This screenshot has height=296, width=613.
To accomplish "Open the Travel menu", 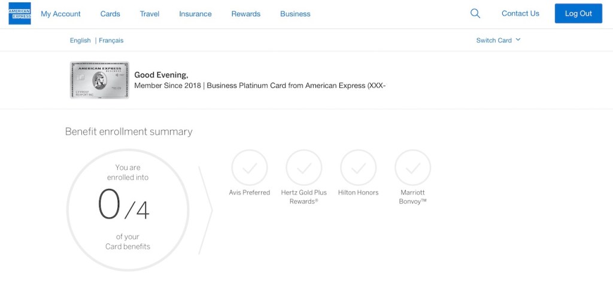I will 150,14.
